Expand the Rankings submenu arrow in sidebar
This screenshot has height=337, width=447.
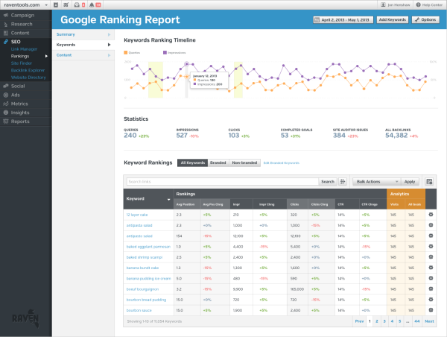click(46, 56)
